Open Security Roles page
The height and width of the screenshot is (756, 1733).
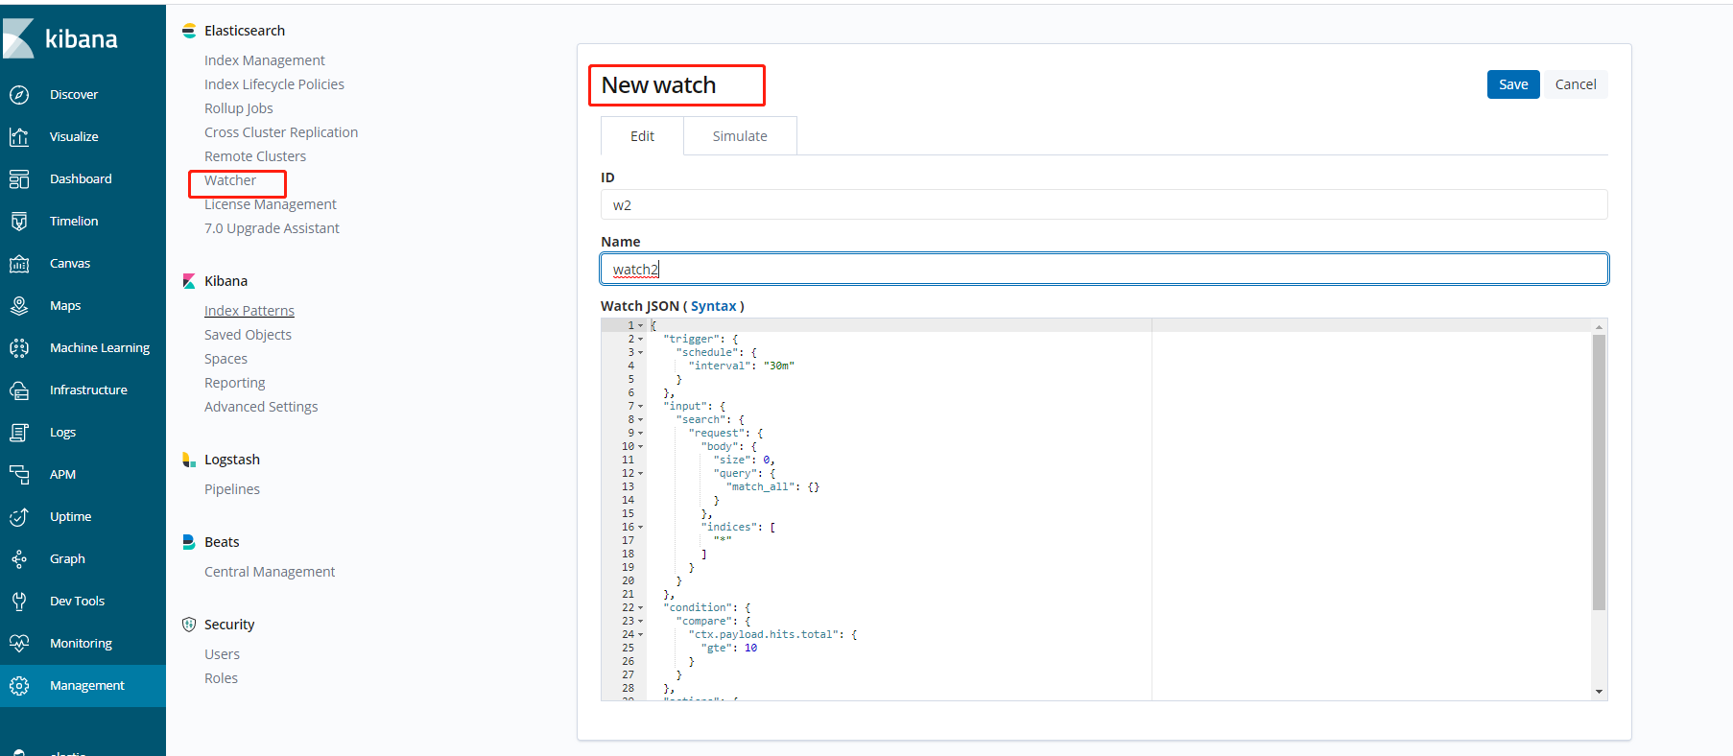(x=221, y=678)
